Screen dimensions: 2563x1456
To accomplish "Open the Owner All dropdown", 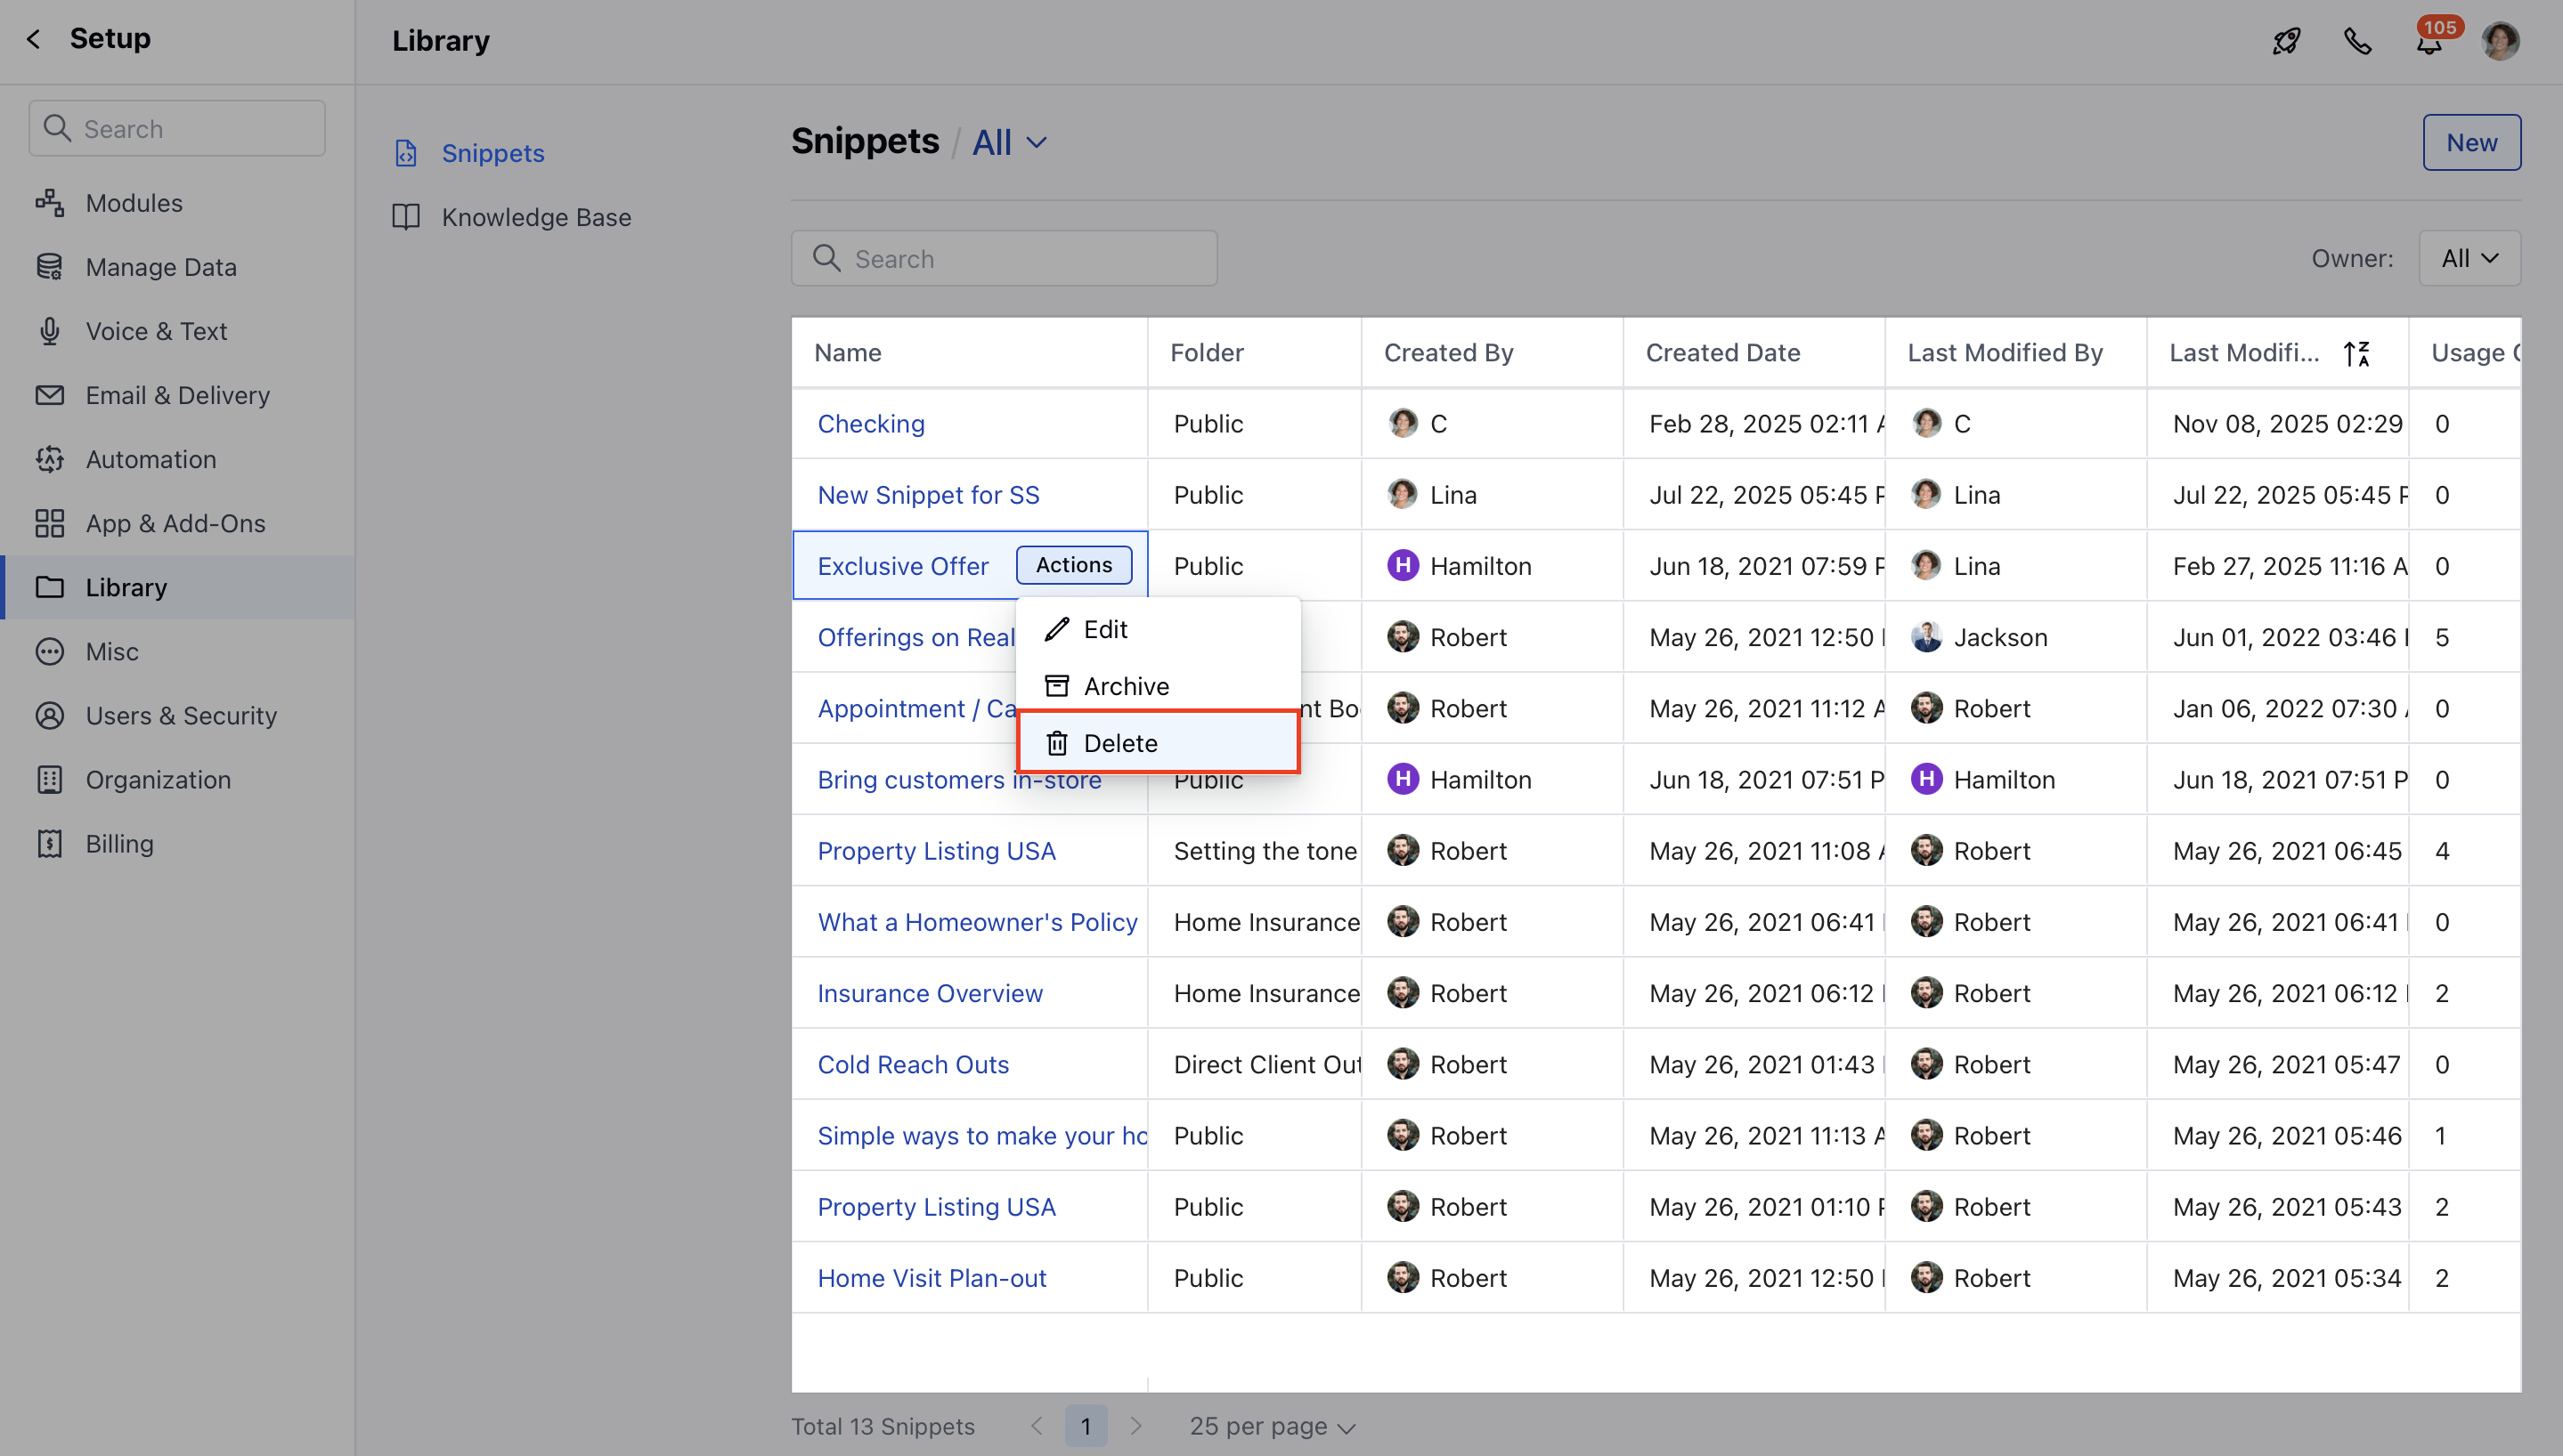I will pos(2469,258).
